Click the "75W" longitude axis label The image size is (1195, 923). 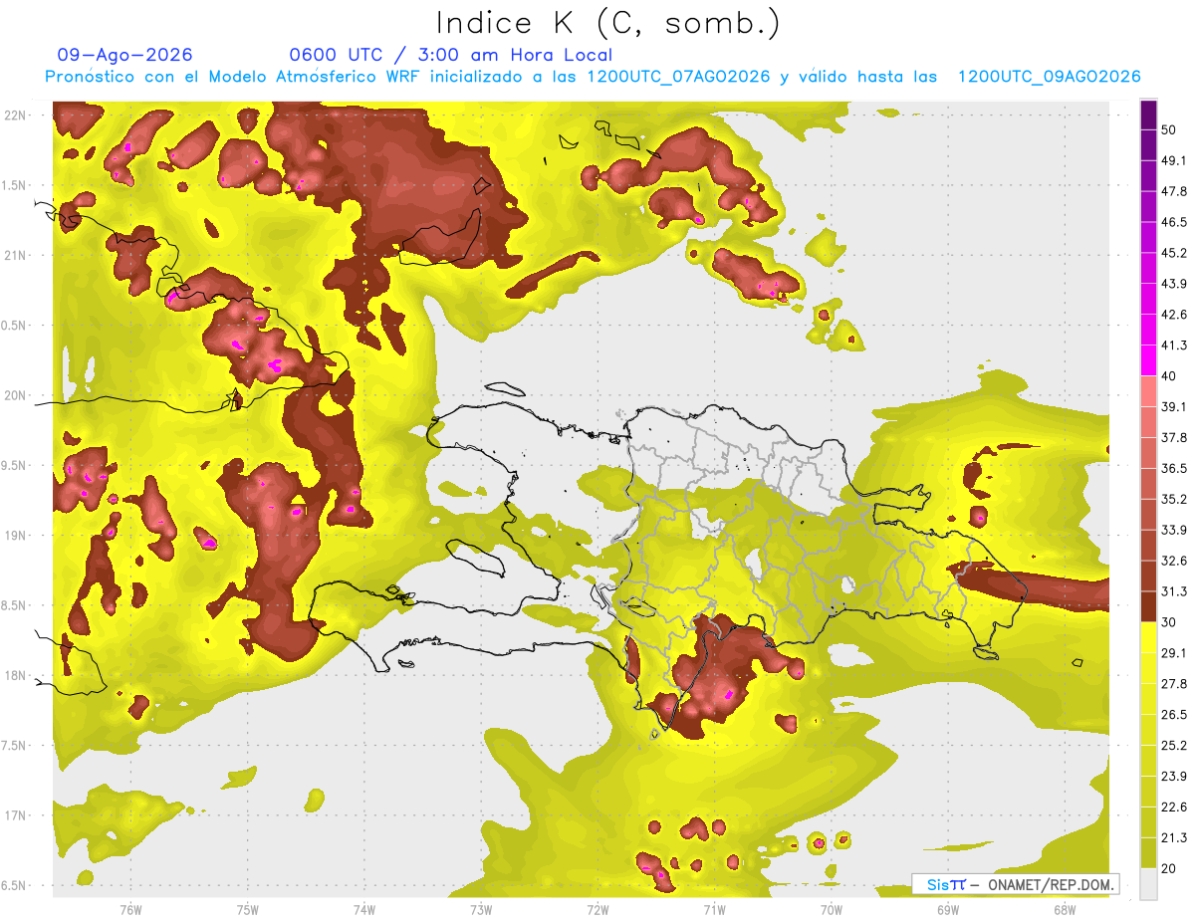[x=248, y=909]
